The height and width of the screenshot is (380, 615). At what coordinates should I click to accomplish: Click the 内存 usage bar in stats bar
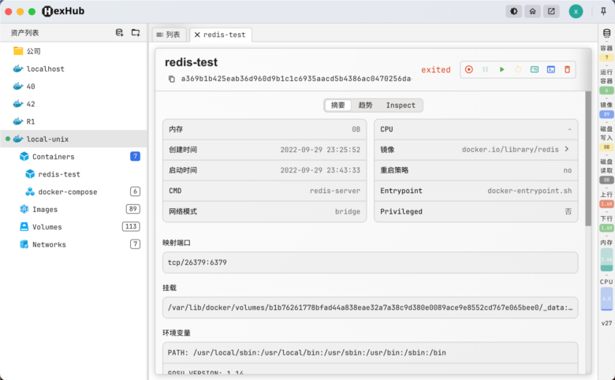606,259
